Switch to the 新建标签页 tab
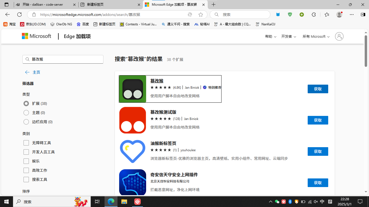The width and height of the screenshot is (369, 207). pyautogui.click(x=110, y=5)
